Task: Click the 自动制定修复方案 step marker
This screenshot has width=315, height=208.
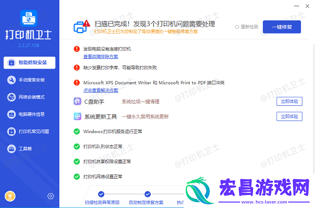Action: pos(148,194)
